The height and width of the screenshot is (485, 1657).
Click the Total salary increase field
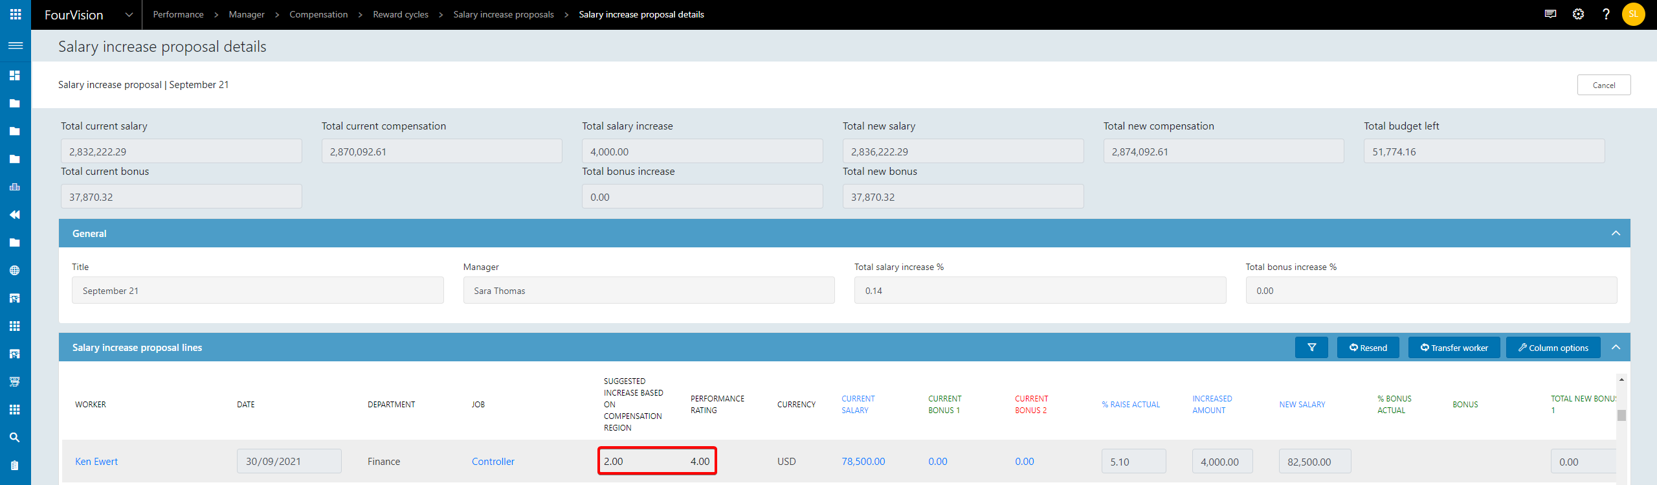click(x=702, y=151)
